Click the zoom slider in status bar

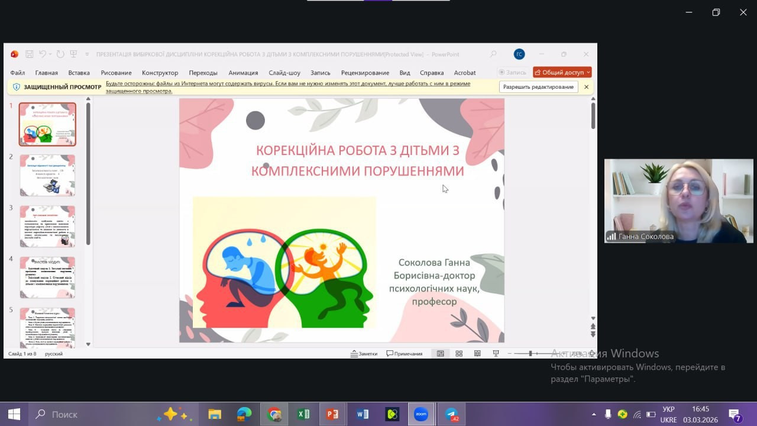tap(530, 354)
